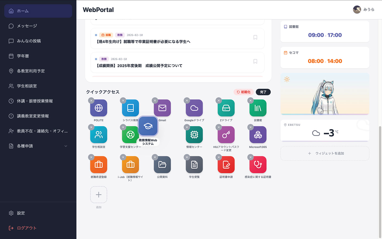The width and height of the screenshot is (382, 239).
Task: Click the 情報センター chip icon
Action: [194, 135]
